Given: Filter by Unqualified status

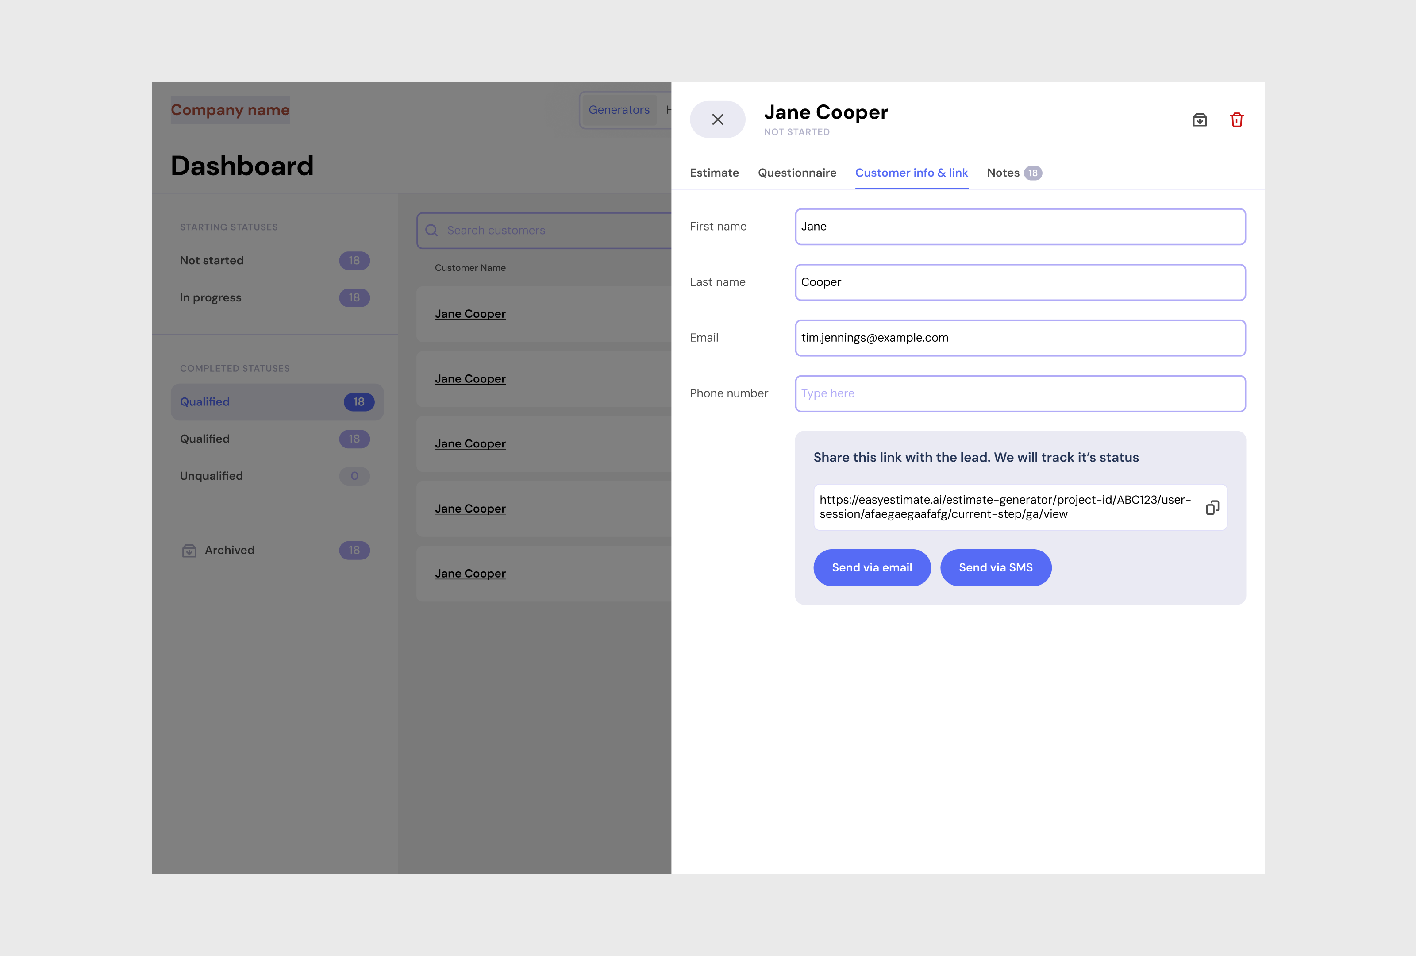Looking at the screenshot, I should coord(277,477).
